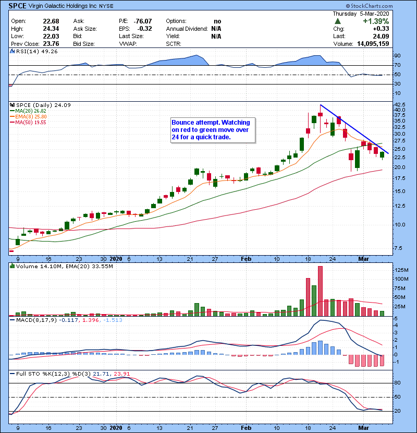
Task: Click the VWAP label
Action: click(128, 44)
